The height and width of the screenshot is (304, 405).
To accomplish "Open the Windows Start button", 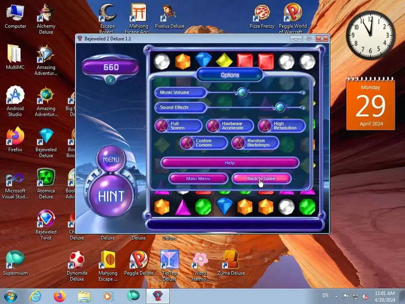I will [x=10, y=296].
